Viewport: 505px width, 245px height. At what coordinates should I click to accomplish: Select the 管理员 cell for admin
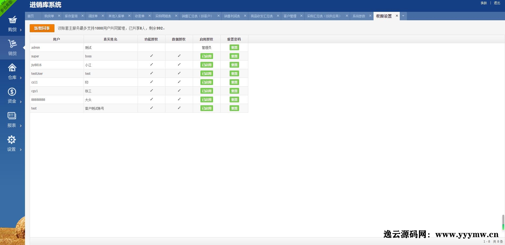click(x=207, y=47)
